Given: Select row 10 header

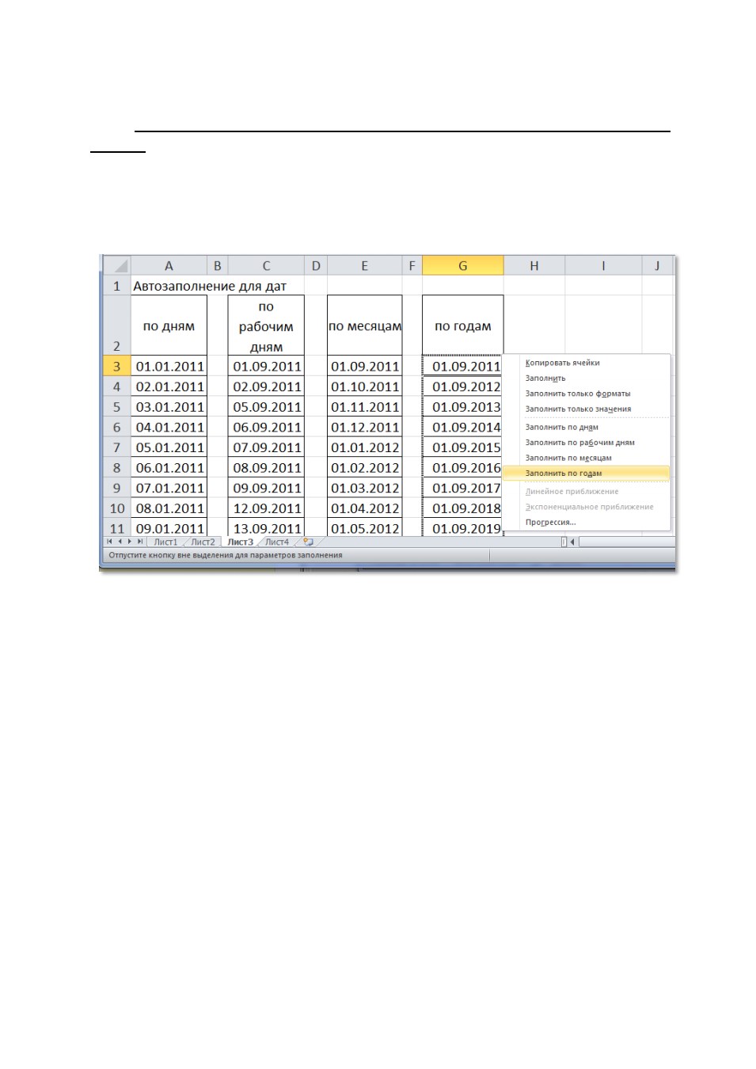Looking at the screenshot, I should pyautogui.click(x=117, y=508).
